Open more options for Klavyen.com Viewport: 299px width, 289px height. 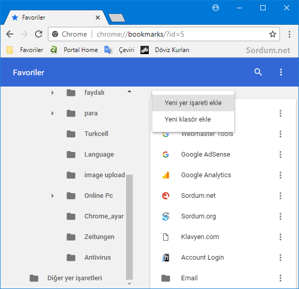280,237
